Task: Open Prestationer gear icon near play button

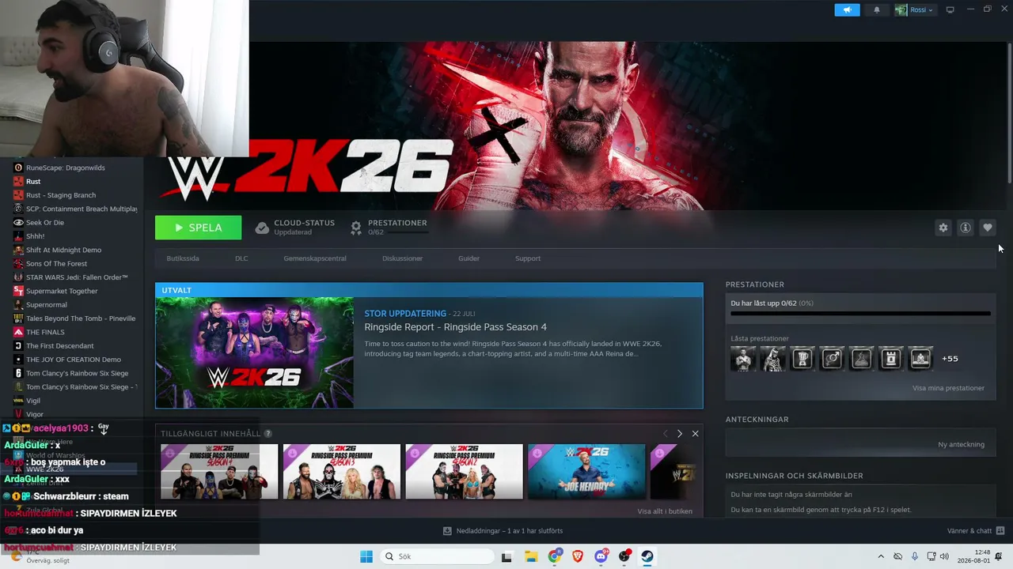Action: (x=356, y=228)
